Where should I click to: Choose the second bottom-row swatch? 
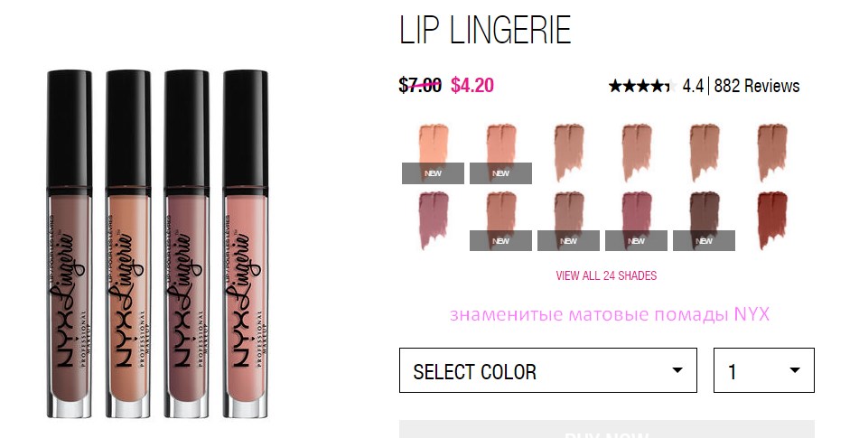click(500, 220)
